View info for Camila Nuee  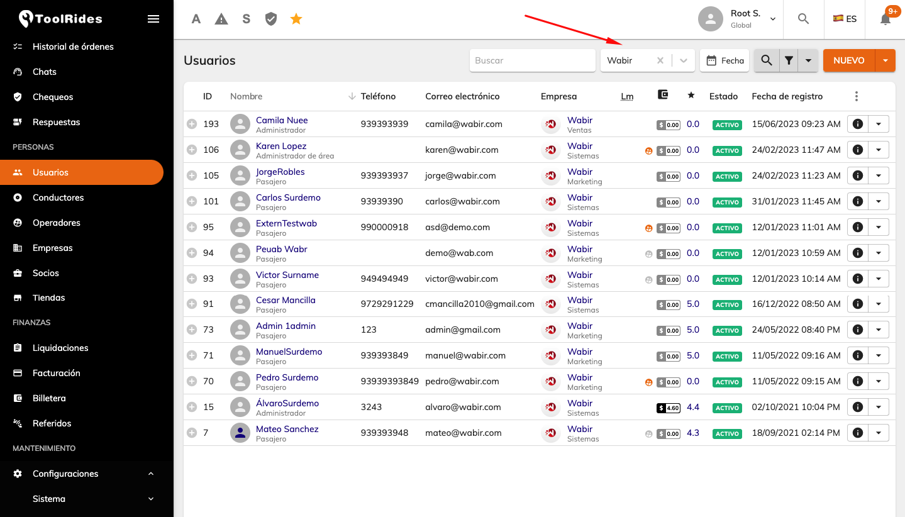coord(857,124)
